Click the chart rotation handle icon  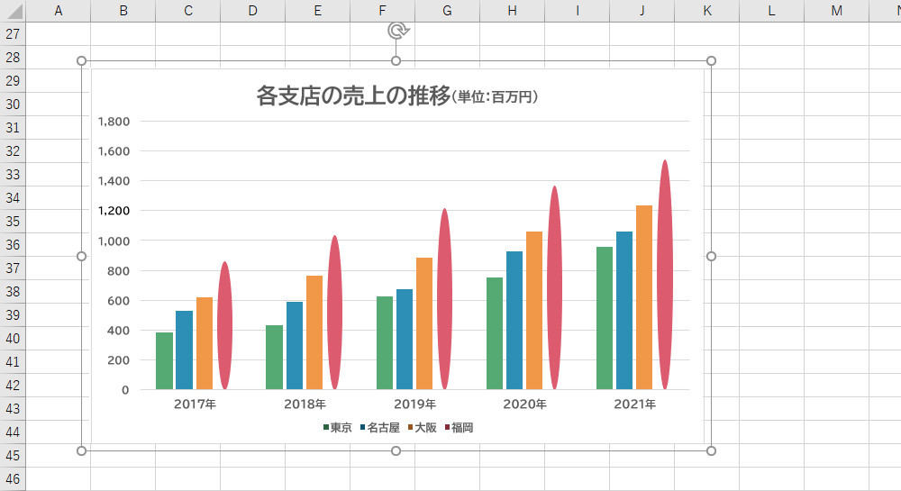(x=397, y=31)
